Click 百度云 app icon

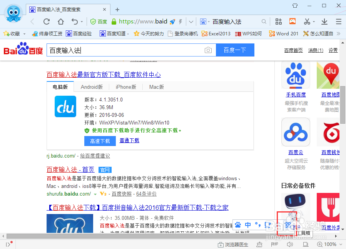click(296, 132)
